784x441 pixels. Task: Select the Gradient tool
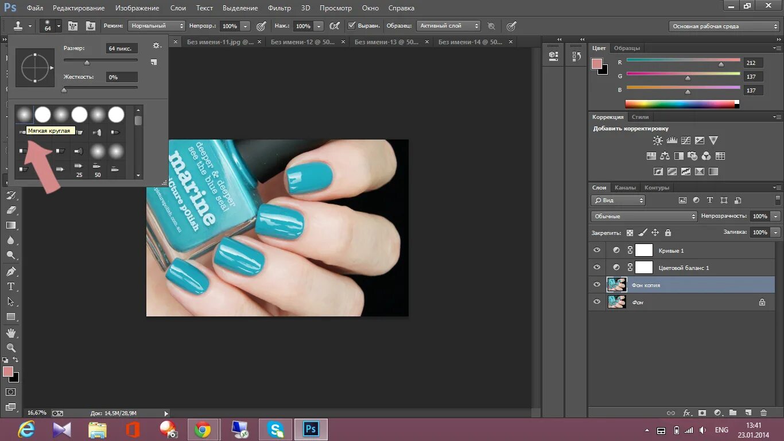click(10, 225)
